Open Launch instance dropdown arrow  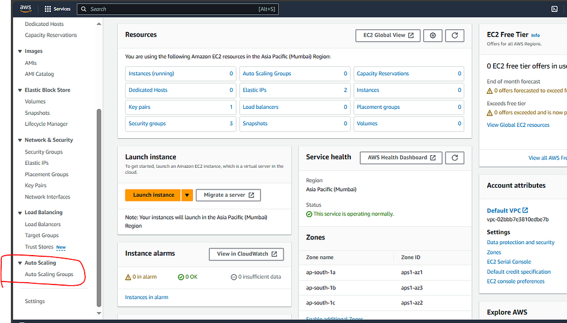point(187,195)
